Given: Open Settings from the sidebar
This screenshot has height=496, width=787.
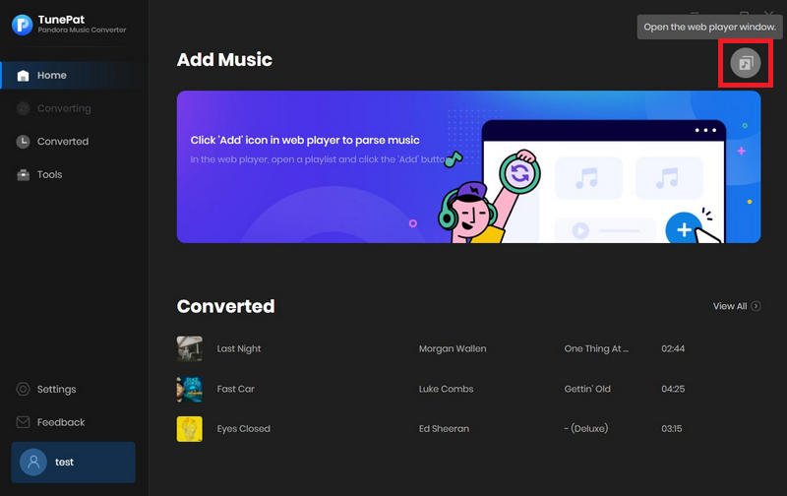Looking at the screenshot, I should click(56, 389).
